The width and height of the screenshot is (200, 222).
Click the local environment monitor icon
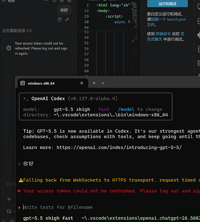9,211
